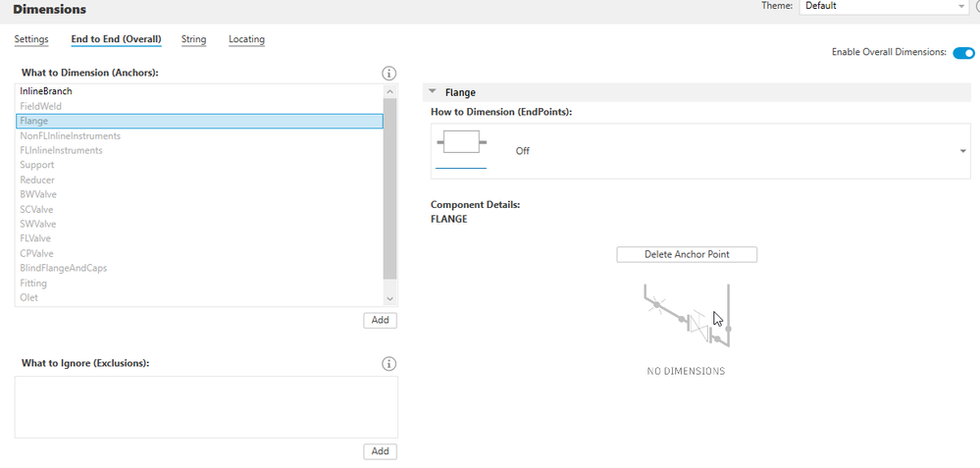Select Flange in anchors list
Viewport: 980px width, 468px height.
click(199, 122)
